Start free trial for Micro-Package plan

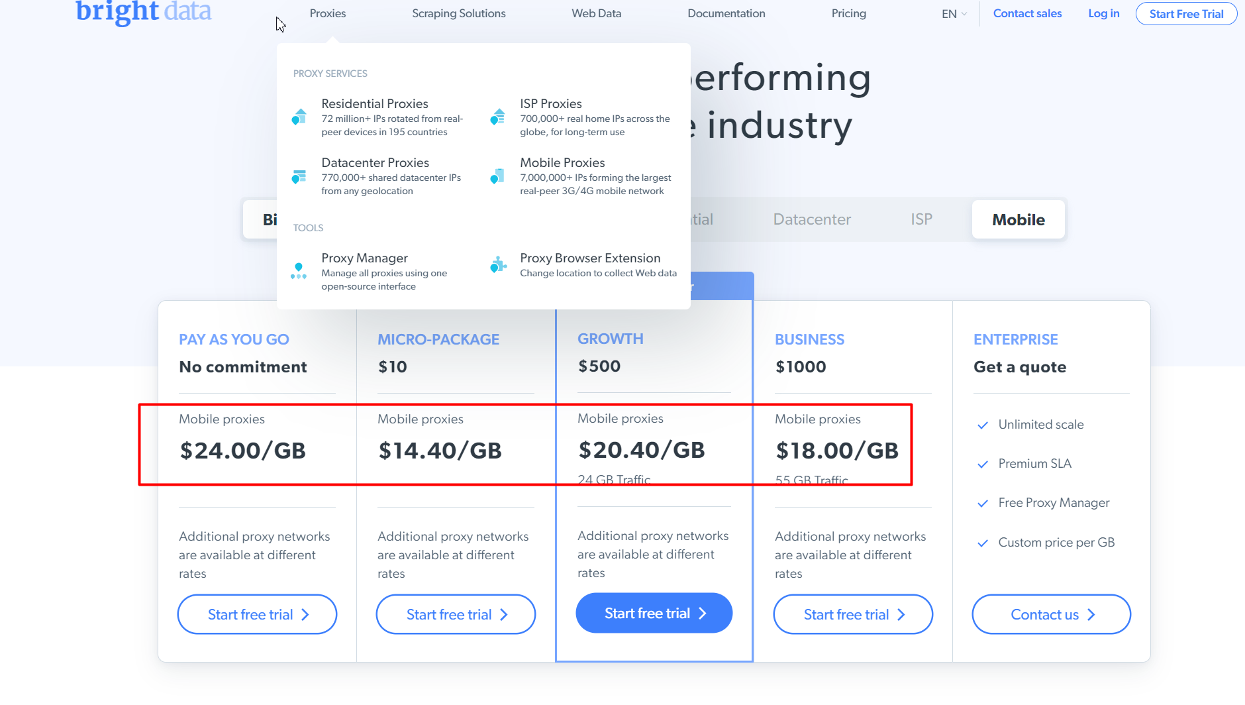point(456,614)
